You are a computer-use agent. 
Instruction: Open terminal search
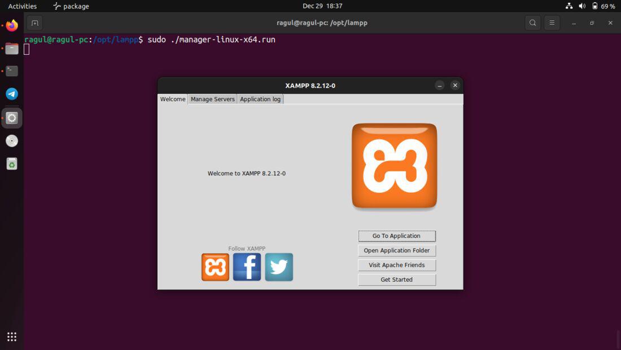[533, 23]
